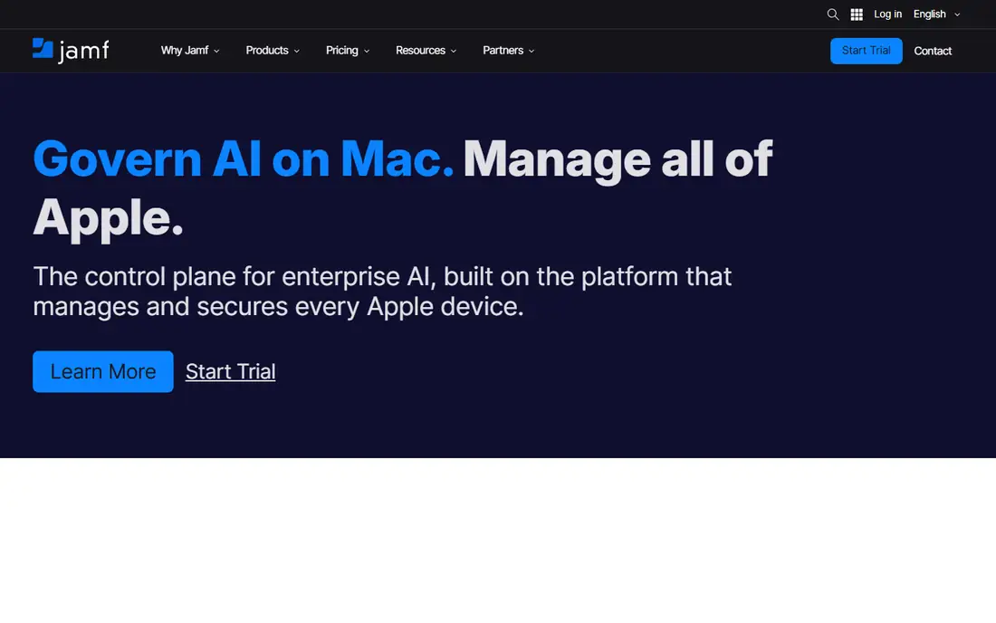Follow the underlined Start Trial hero link

coord(230,371)
